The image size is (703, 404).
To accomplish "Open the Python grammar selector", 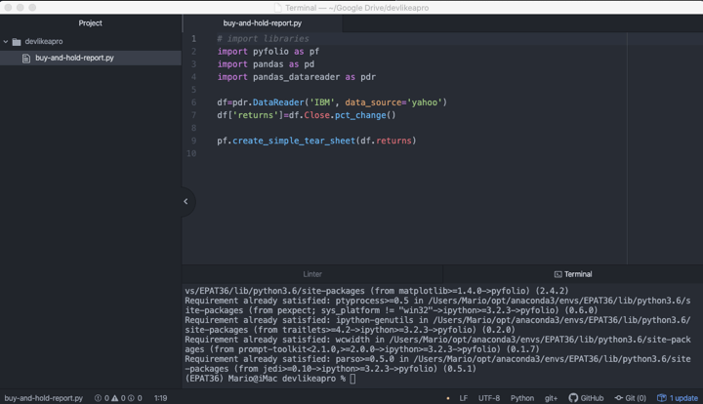I will pos(522,398).
